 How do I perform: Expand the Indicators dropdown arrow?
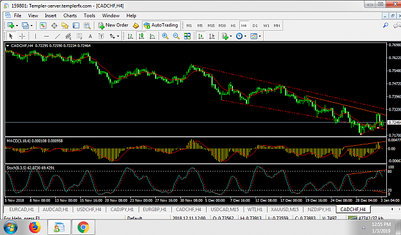231,37
